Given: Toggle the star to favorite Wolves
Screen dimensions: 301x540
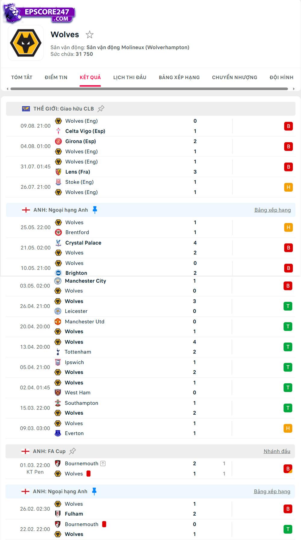Looking at the screenshot, I should pyautogui.click(x=90, y=35).
